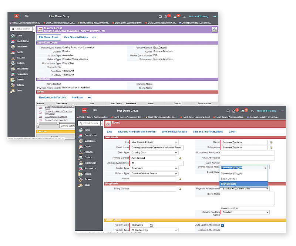
Task: Switch to Break: Gaming Association tab in Master Event window
Action: (94, 23)
